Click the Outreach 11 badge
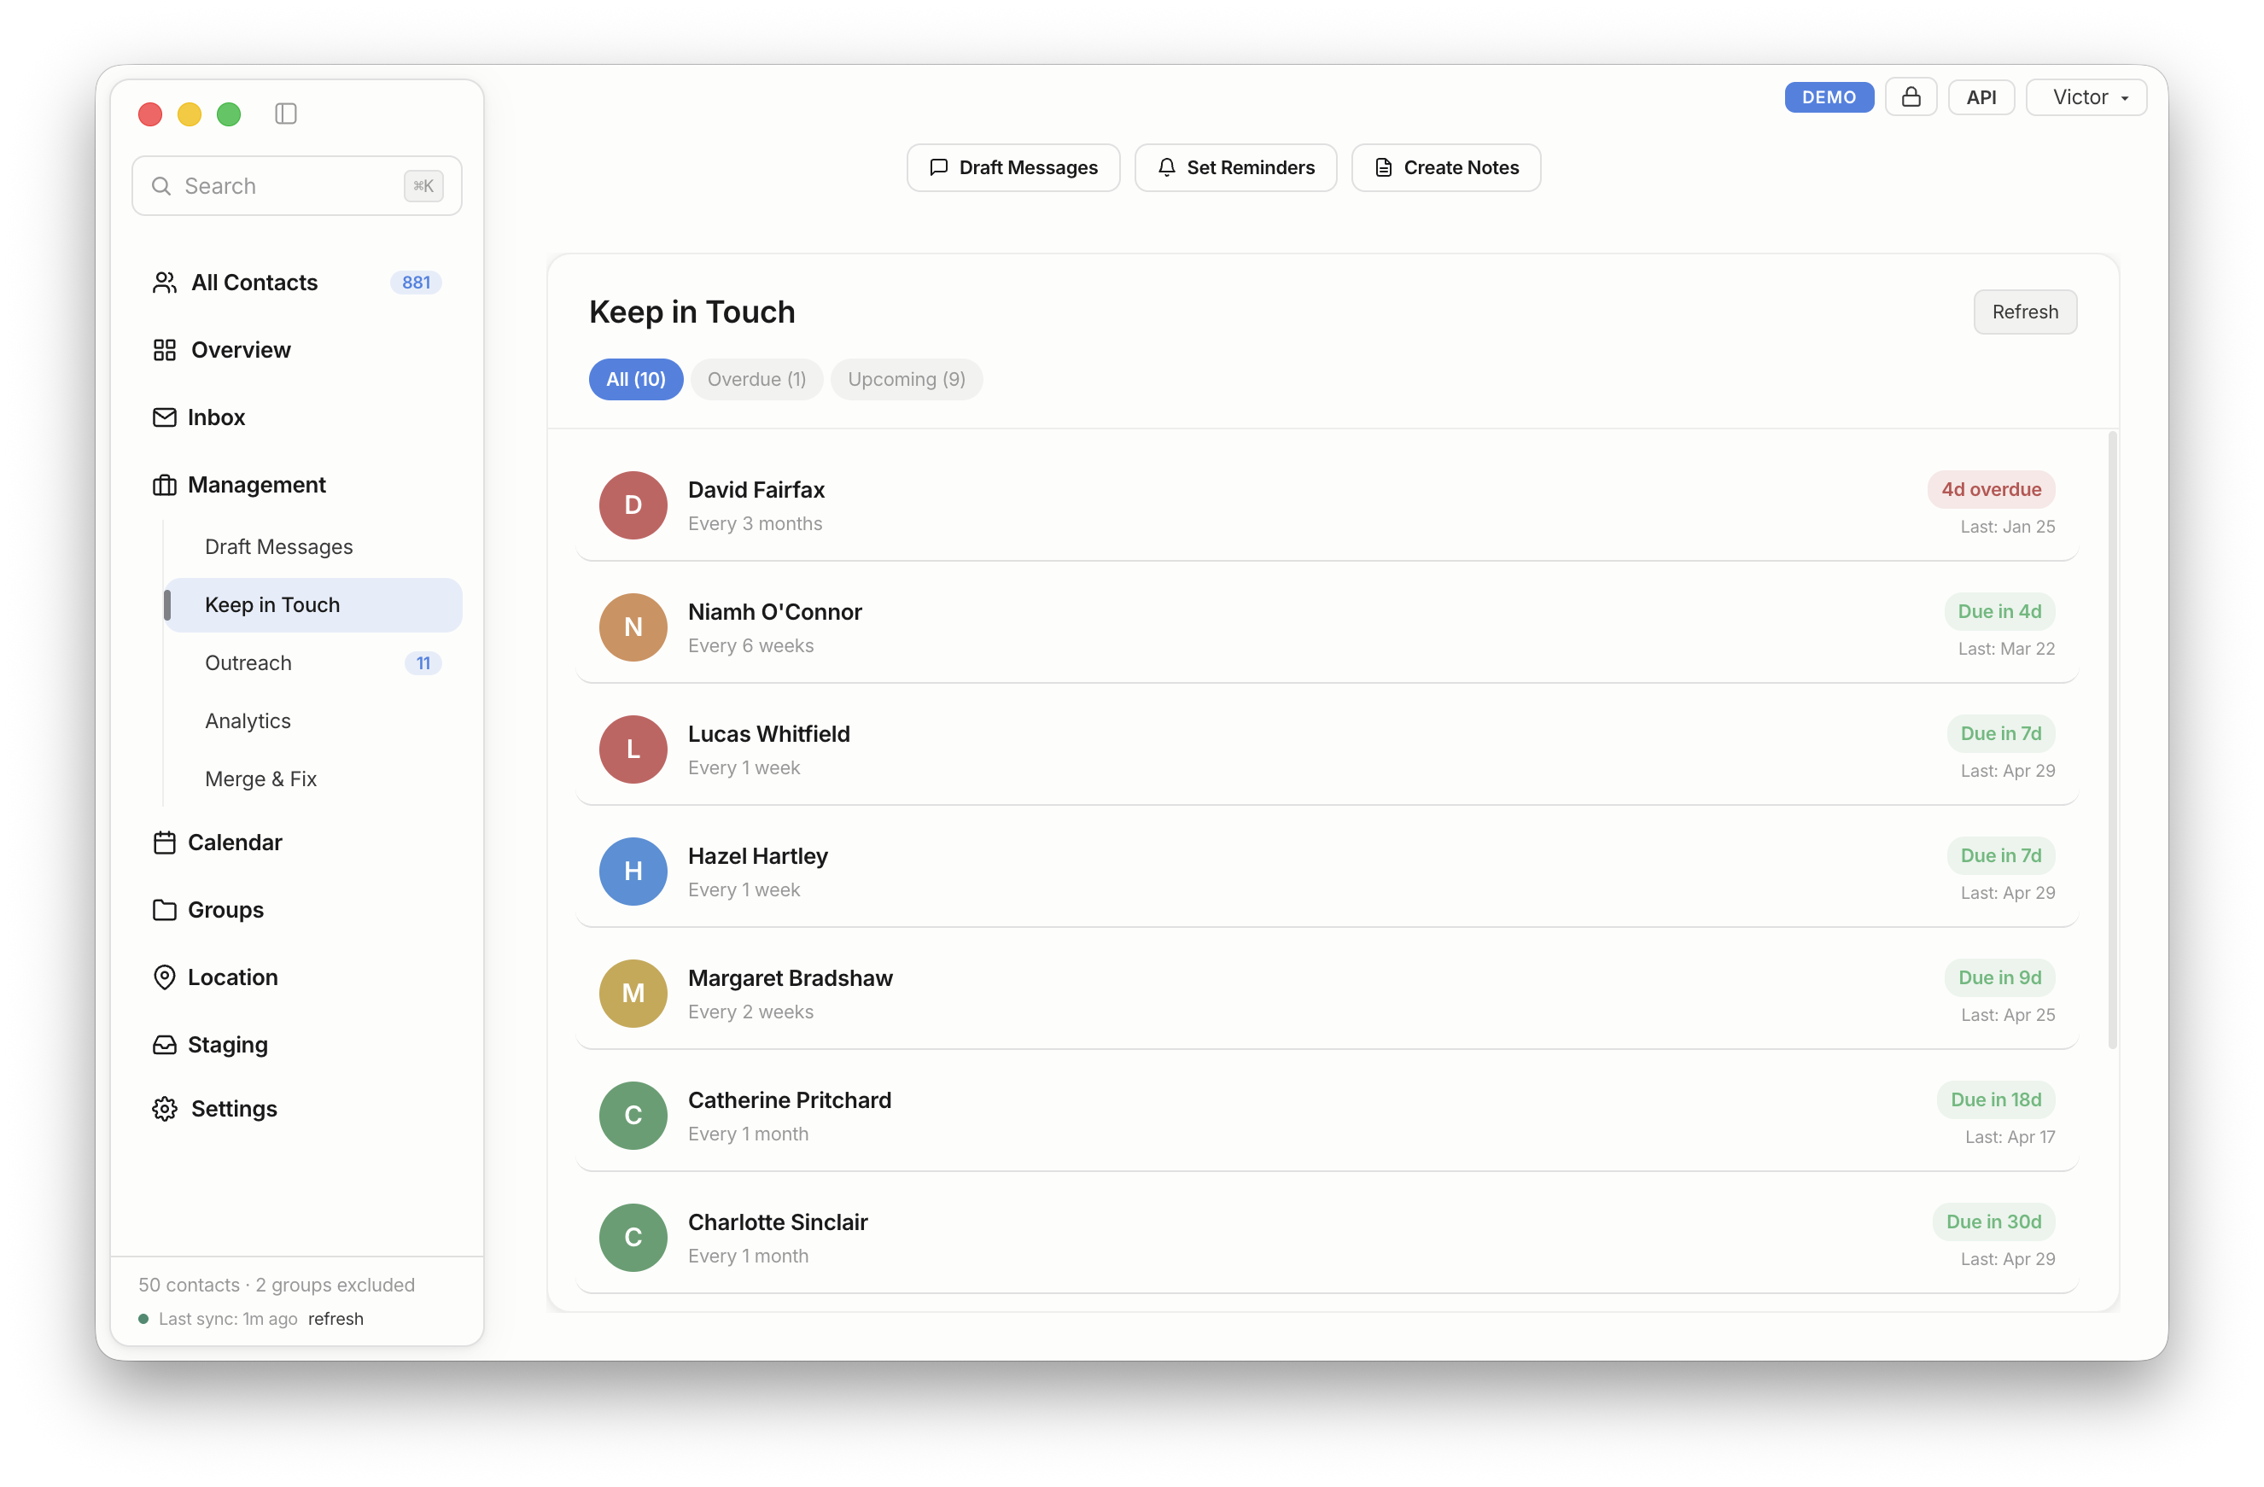The height and width of the screenshot is (1487, 2264). tap(423, 663)
